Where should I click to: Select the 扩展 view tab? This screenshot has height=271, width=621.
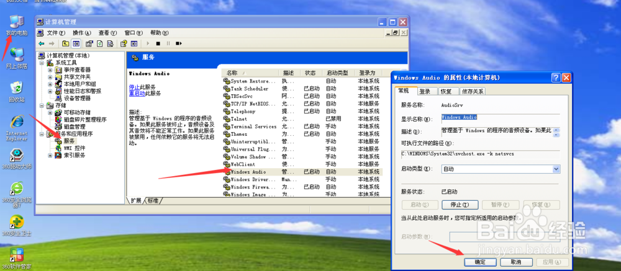point(136,200)
